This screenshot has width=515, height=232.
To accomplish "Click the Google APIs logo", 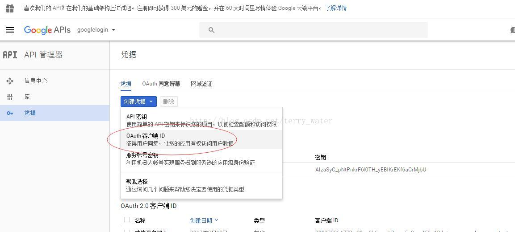I will (x=47, y=30).
